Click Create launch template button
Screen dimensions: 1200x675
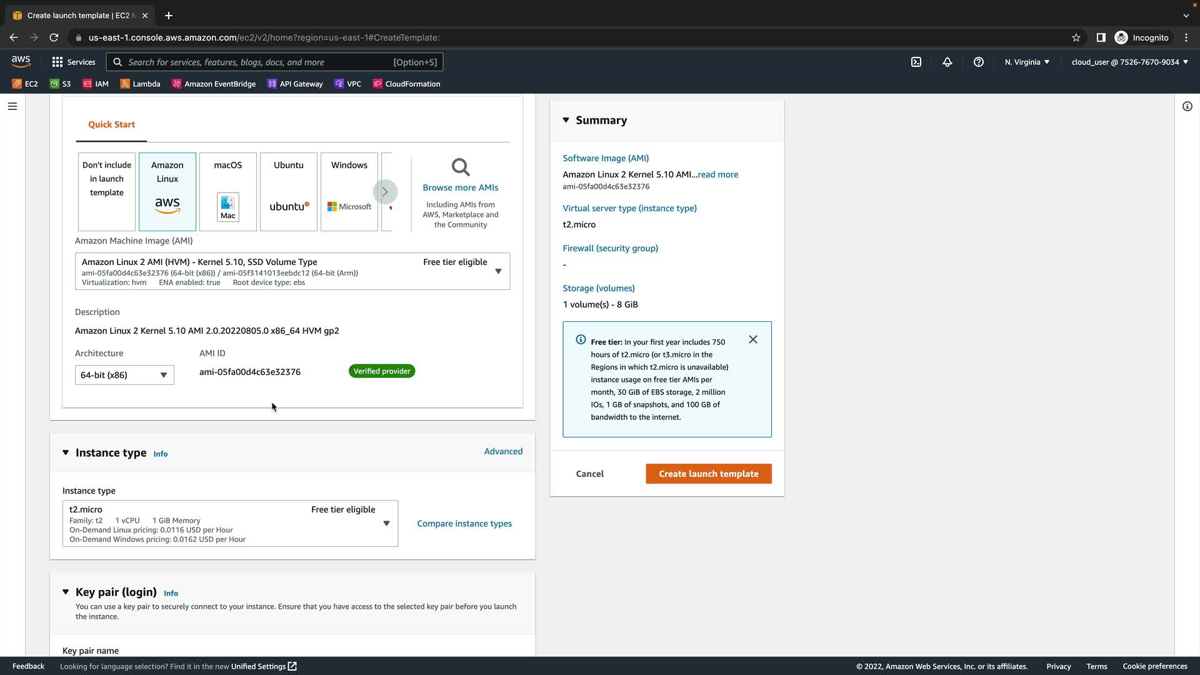(708, 474)
